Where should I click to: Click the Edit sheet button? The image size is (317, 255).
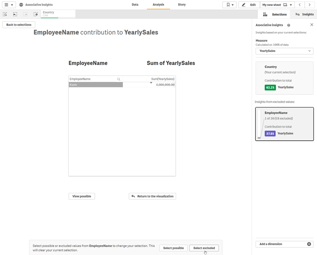249,5
